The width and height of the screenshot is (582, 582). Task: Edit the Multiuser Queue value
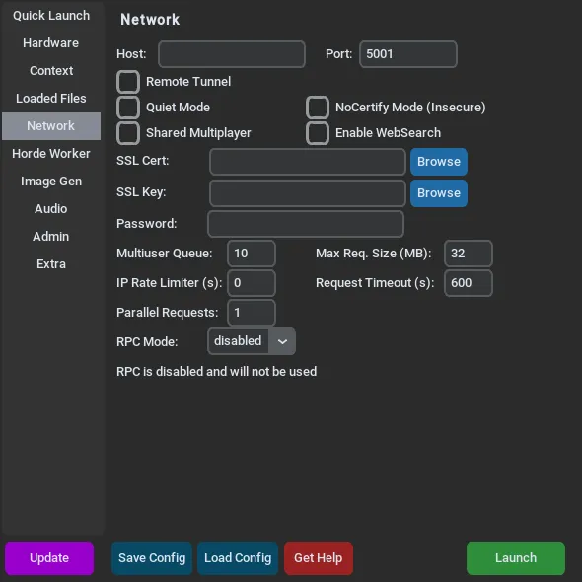[x=252, y=254]
